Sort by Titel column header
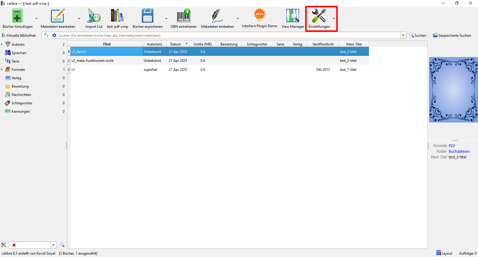 tap(107, 44)
